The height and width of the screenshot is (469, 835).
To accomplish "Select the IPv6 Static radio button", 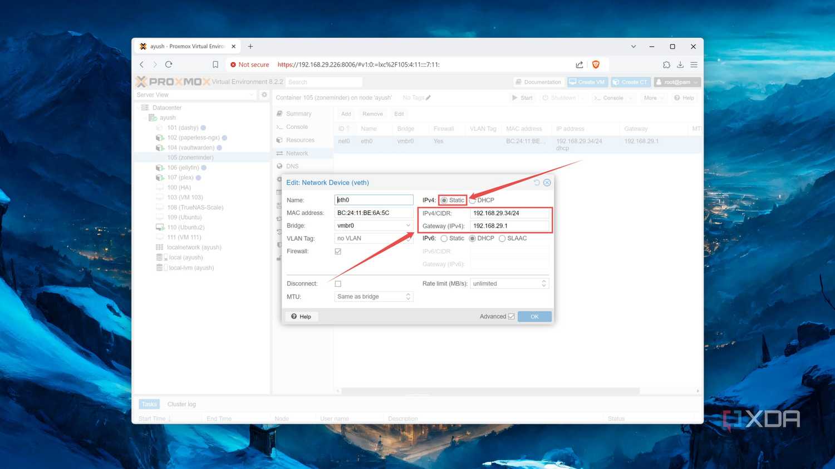I will [444, 238].
